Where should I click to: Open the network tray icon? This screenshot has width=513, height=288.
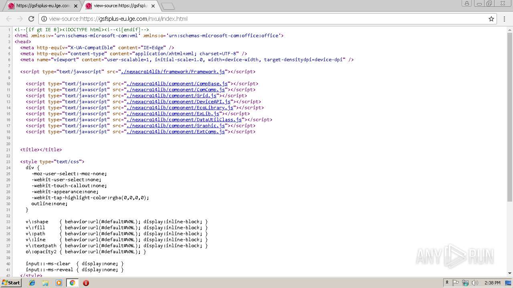pos(465,283)
